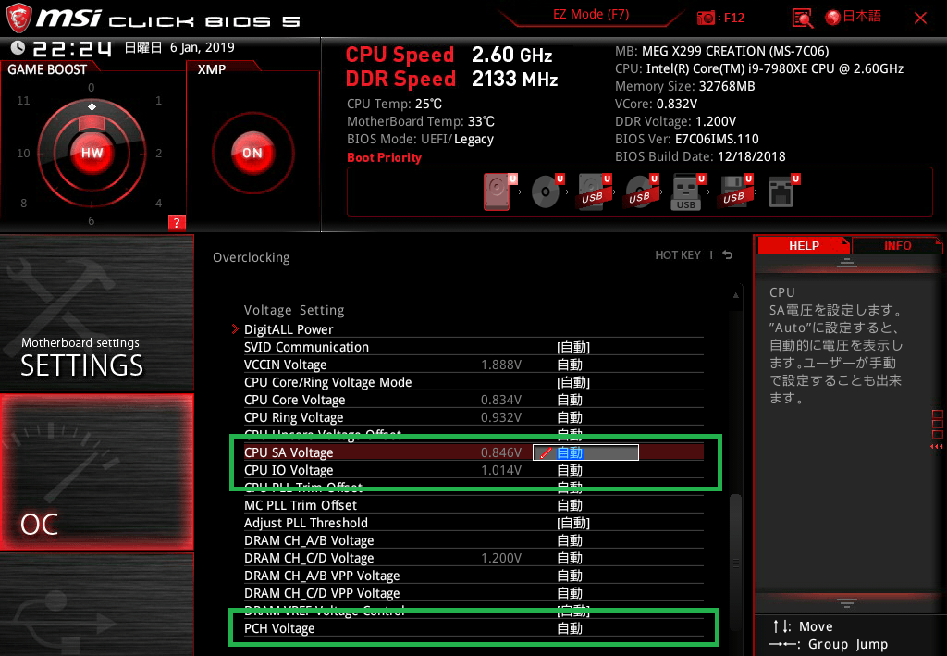The height and width of the screenshot is (656, 947).
Task: Open the USB-icon M-Flash tile in the sidebar
Action: tap(96, 604)
